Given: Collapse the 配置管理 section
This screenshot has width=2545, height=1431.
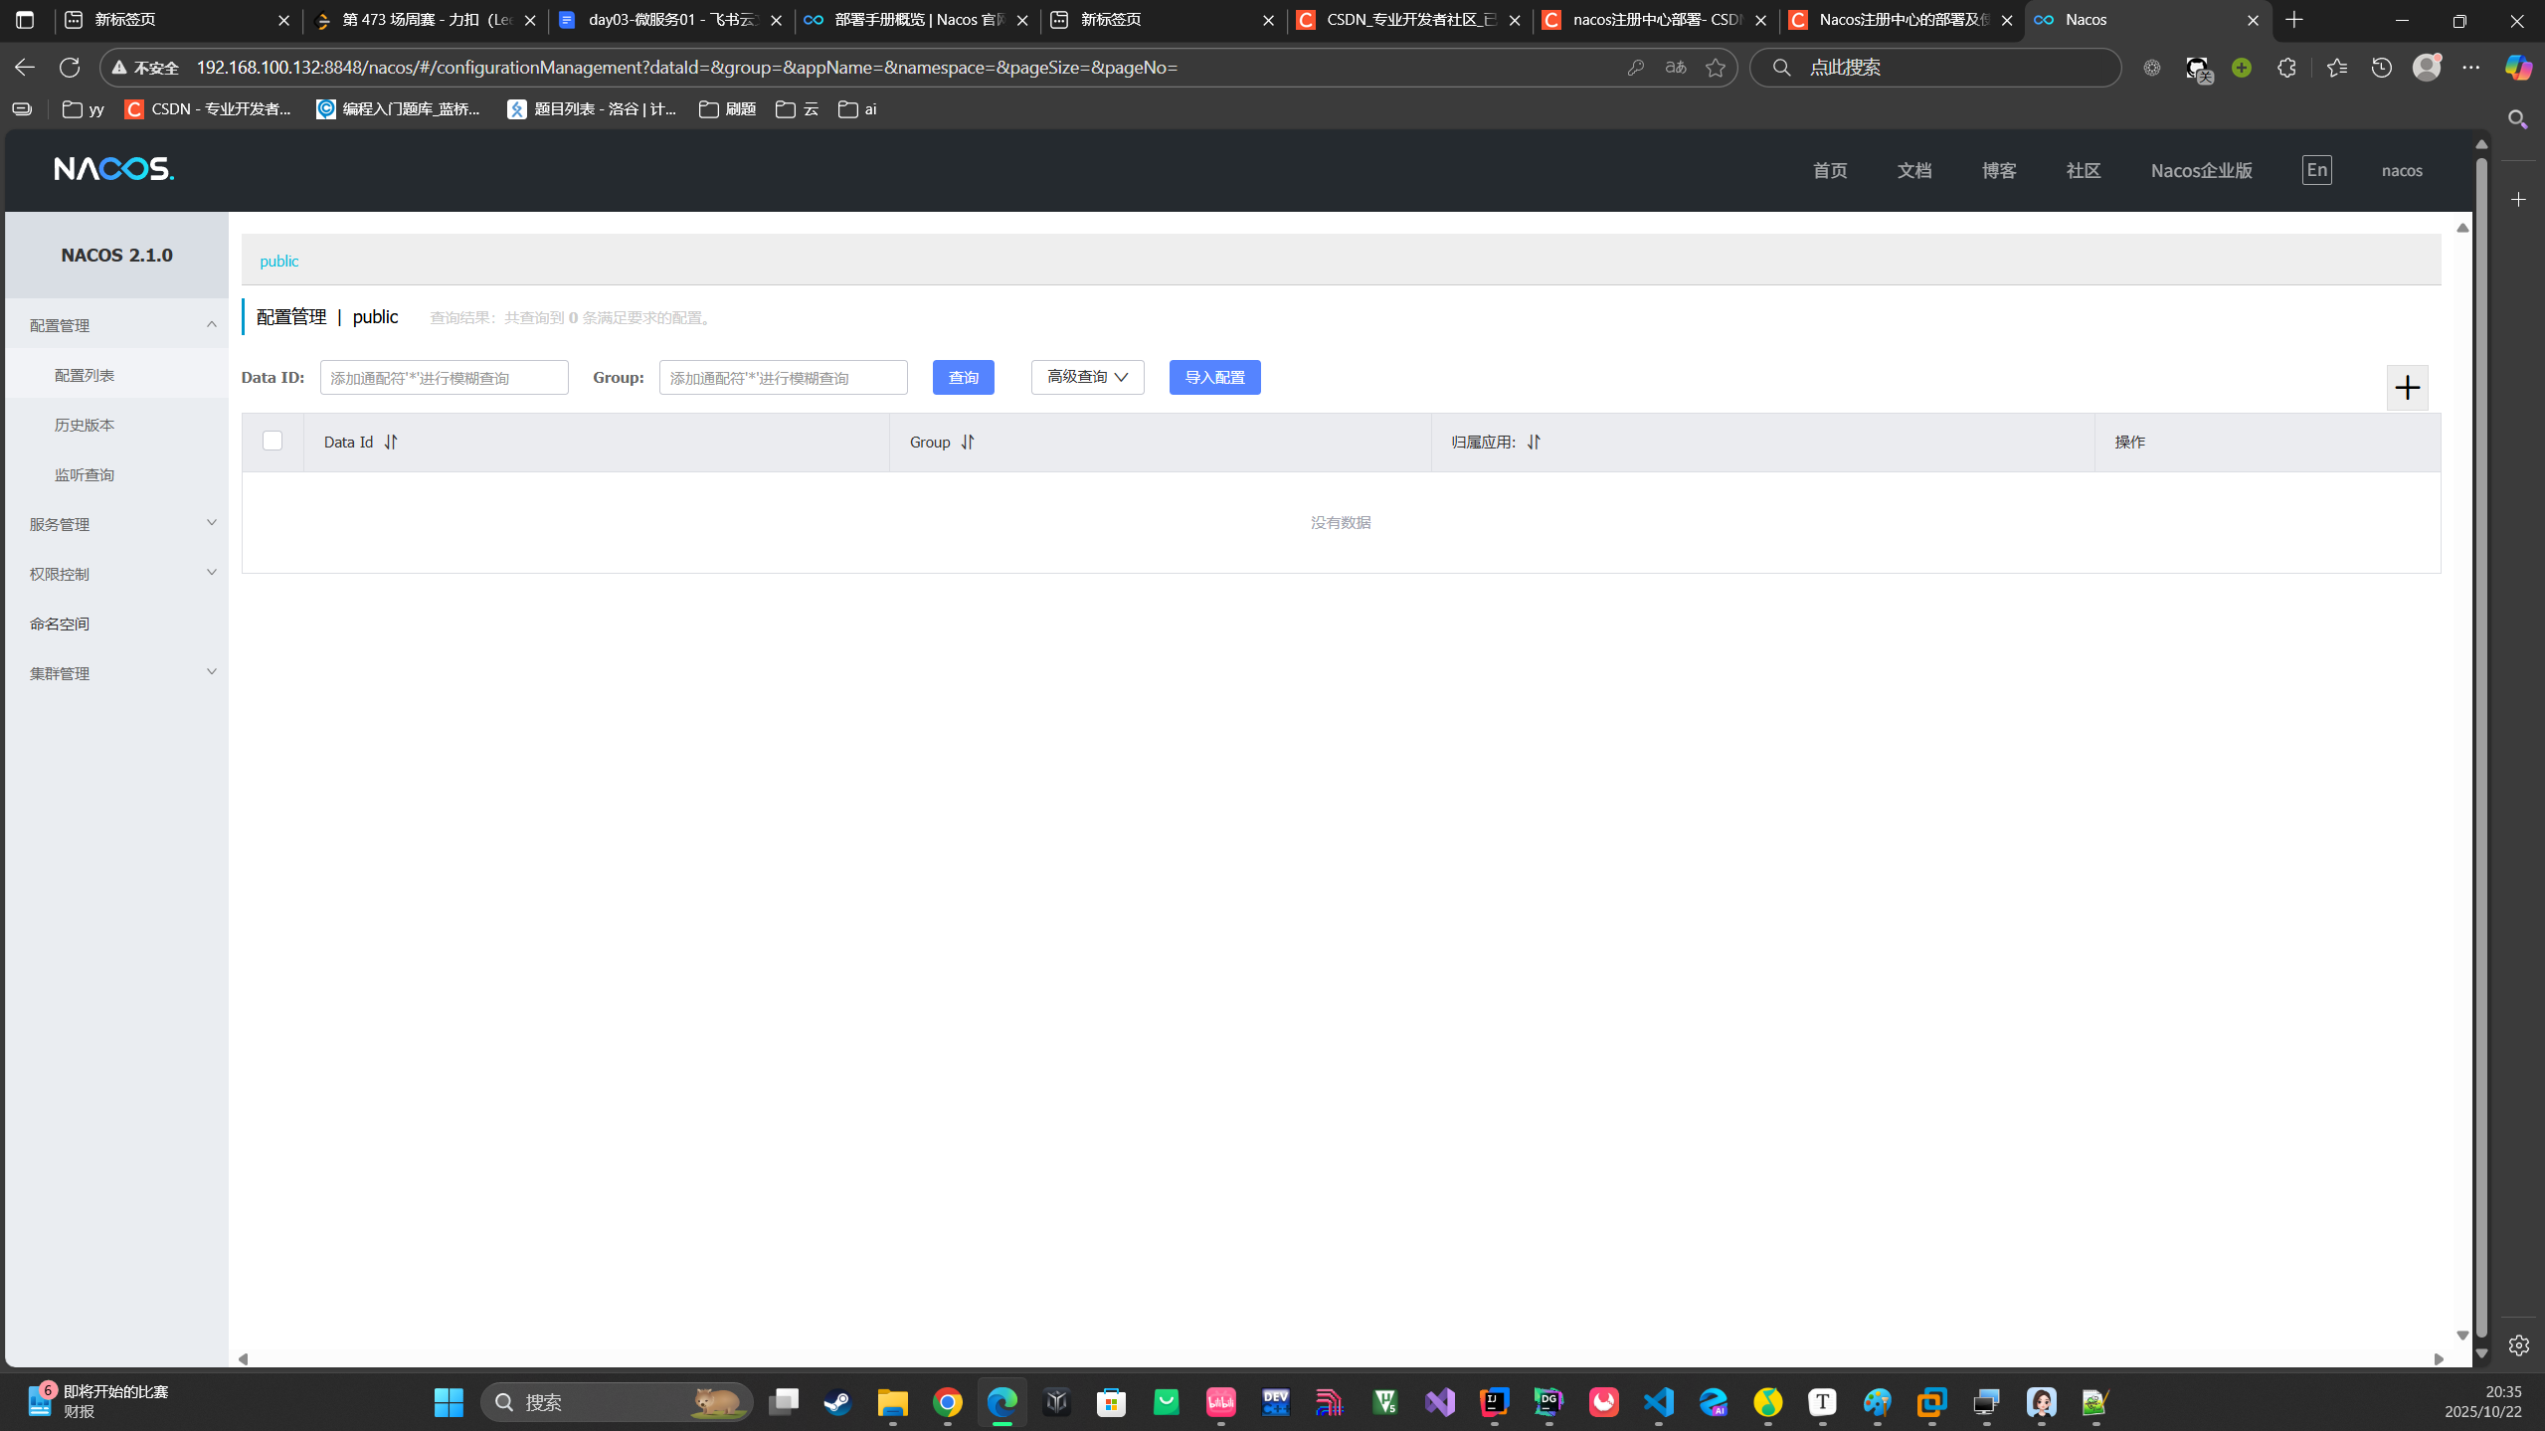Looking at the screenshot, I should pos(116,324).
